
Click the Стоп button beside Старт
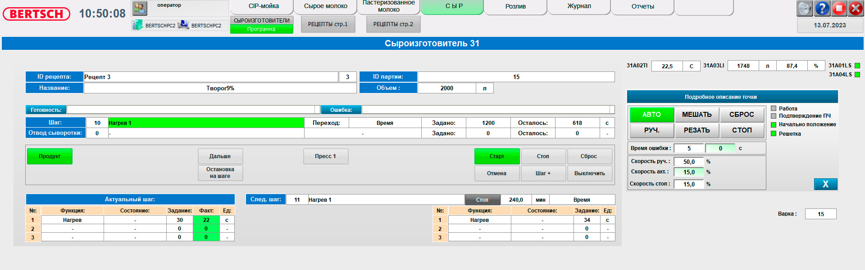(x=543, y=156)
